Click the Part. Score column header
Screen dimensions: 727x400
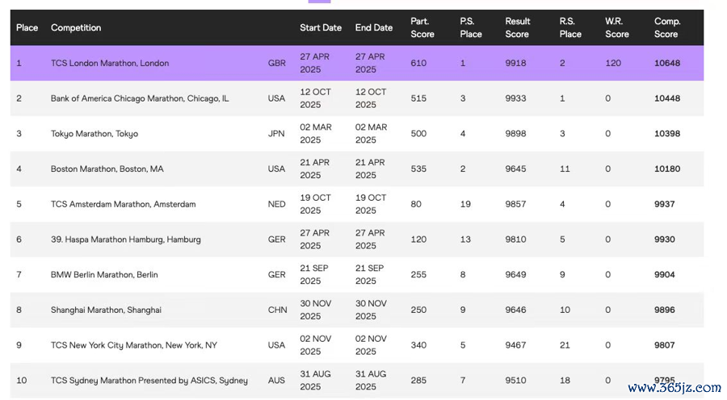click(x=422, y=27)
